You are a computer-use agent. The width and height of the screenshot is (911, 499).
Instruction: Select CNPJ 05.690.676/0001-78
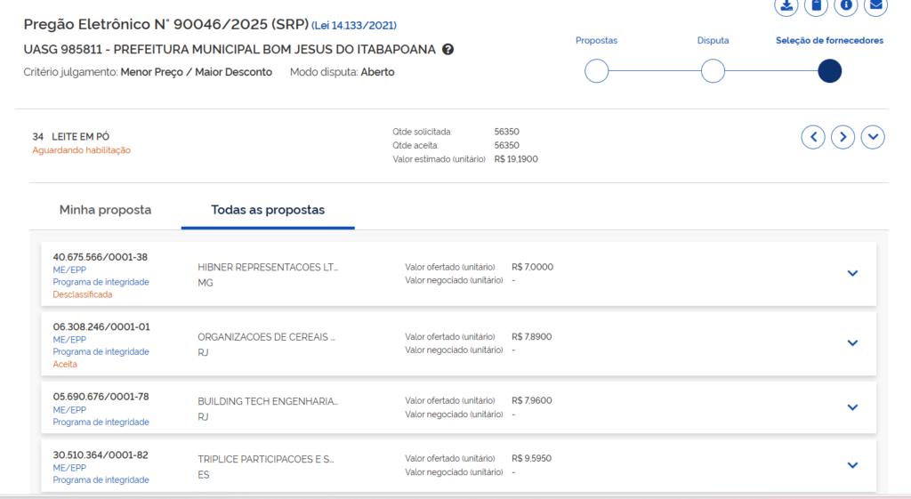(101, 396)
